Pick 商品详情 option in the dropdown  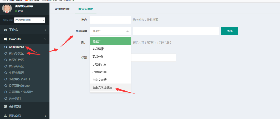coord(98,49)
